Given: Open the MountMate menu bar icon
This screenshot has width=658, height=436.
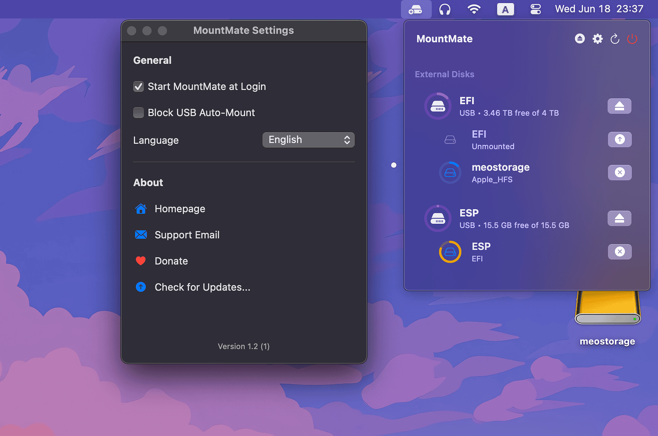Looking at the screenshot, I should 416,9.
